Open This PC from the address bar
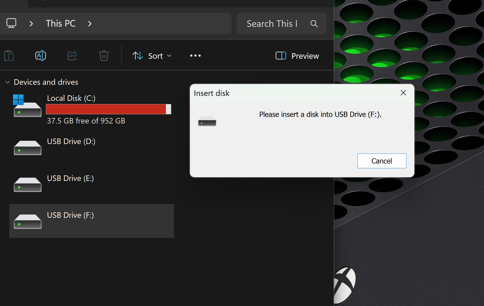This screenshot has width=484, height=306. tap(60, 23)
